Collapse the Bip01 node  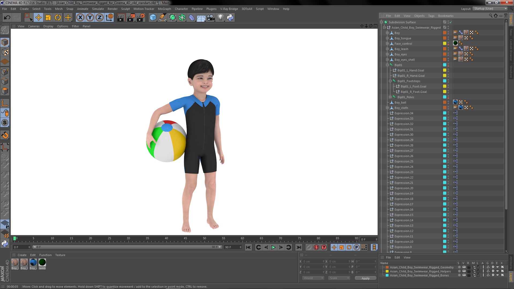pyautogui.click(x=387, y=65)
